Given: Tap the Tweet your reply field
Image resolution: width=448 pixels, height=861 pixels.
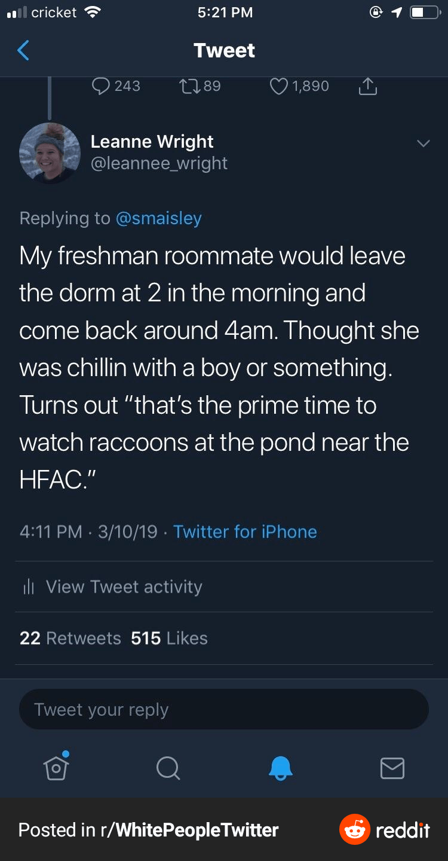Looking at the screenshot, I should 224,709.
